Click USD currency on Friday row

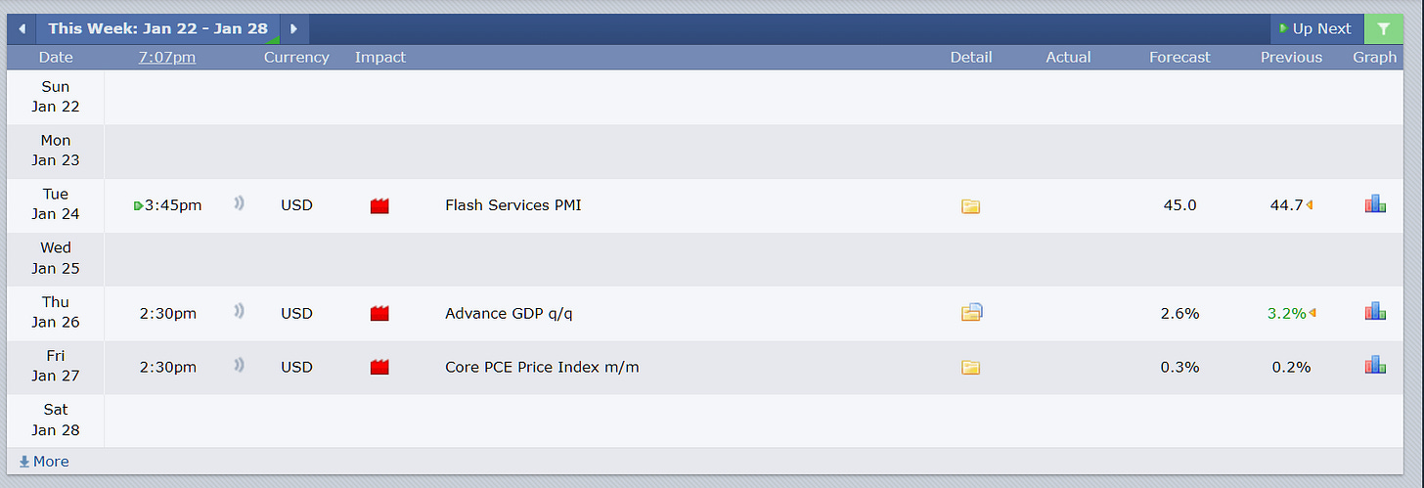[x=296, y=367]
